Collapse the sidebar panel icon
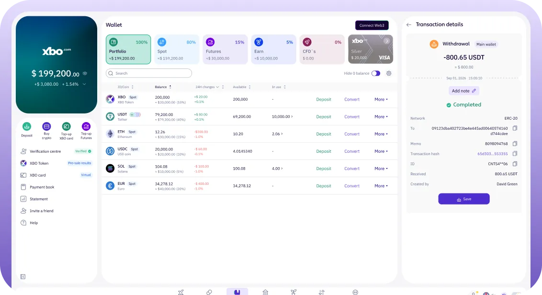This screenshot has height=295, width=542. click(x=23, y=277)
